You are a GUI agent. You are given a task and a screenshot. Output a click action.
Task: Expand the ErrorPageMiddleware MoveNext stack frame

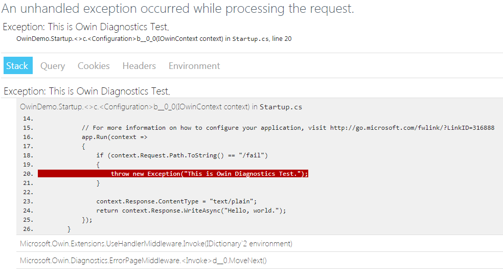pos(143,261)
